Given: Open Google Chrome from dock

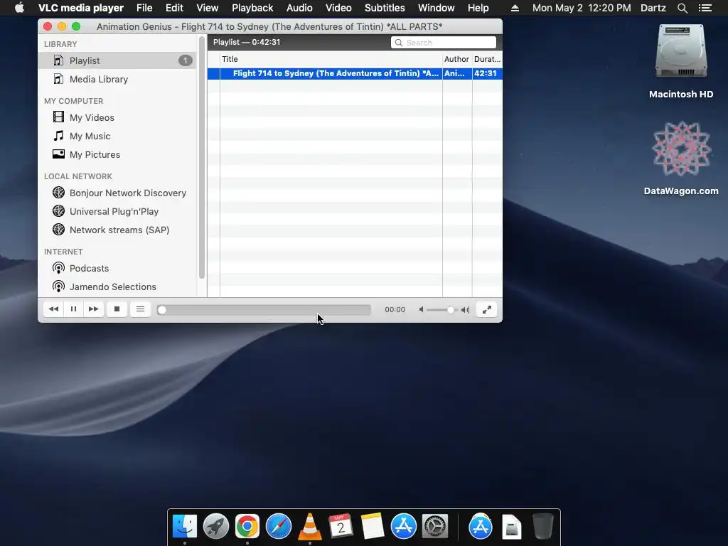Looking at the screenshot, I should pyautogui.click(x=247, y=526).
